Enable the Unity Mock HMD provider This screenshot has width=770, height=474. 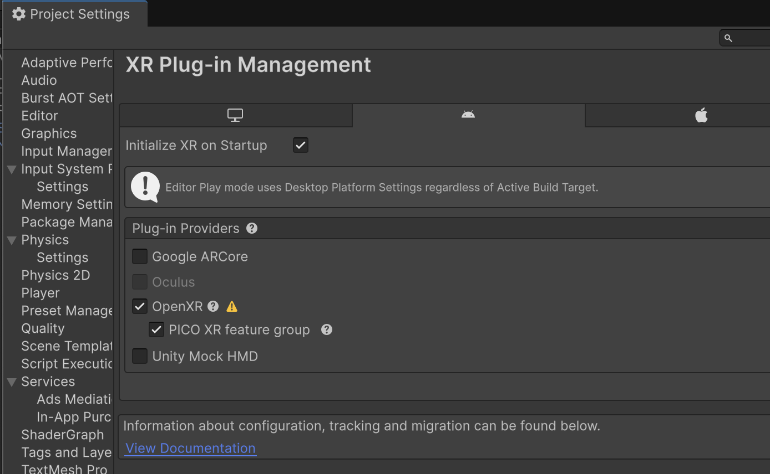point(140,356)
